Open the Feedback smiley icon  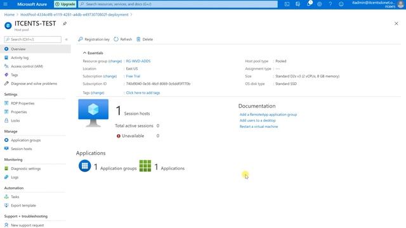tap(341, 4)
